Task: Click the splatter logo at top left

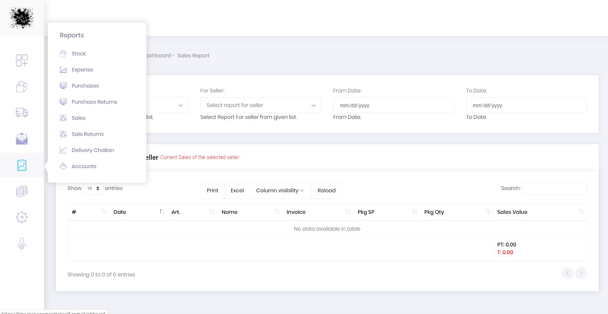Action: [x=22, y=18]
